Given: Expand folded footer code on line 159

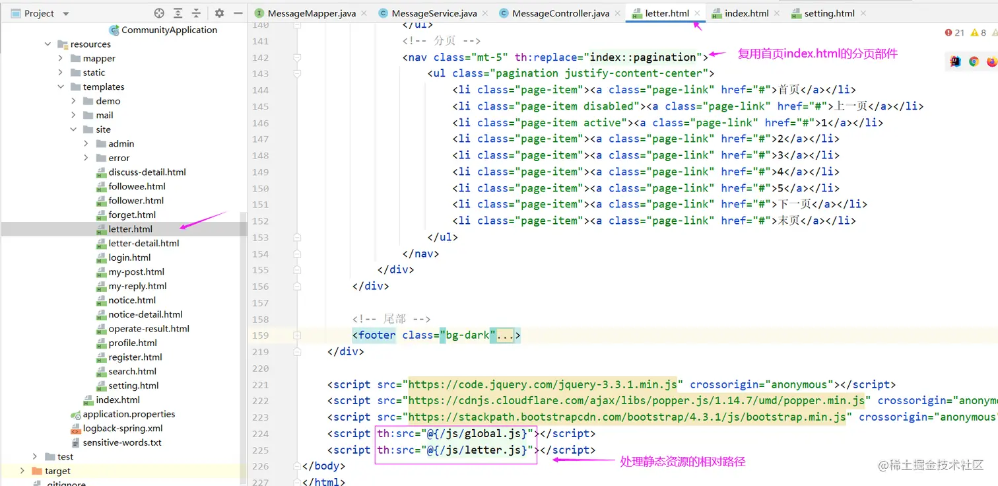Looking at the screenshot, I should click(297, 335).
